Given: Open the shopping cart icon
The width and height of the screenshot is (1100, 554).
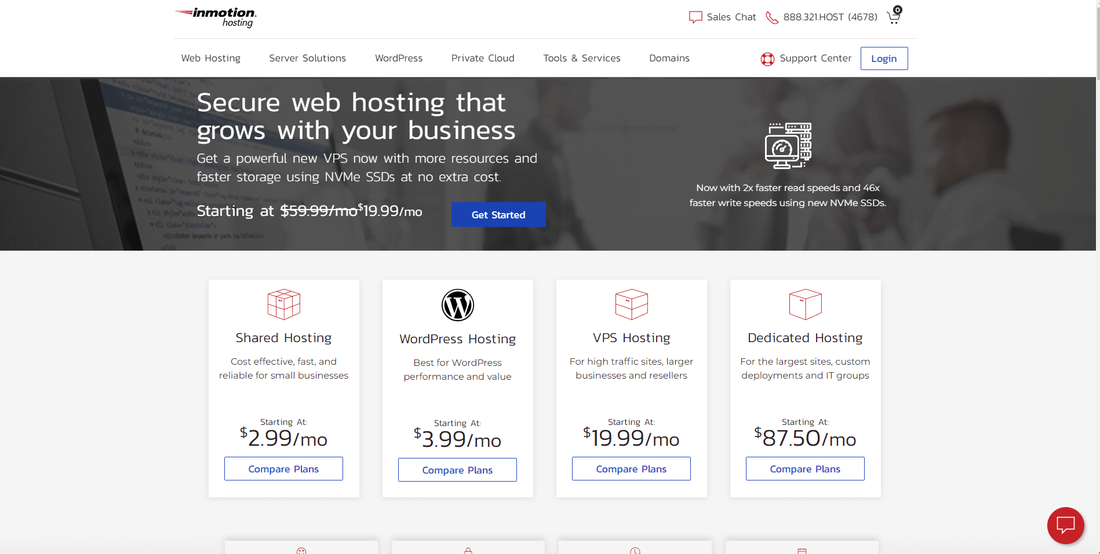Looking at the screenshot, I should (893, 19).
